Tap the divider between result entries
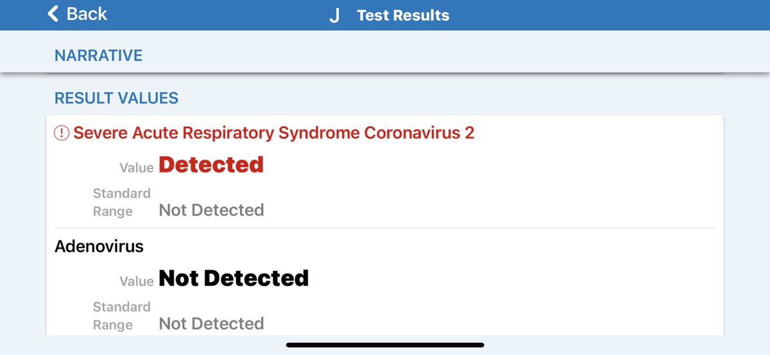The width and height of the screenshot is (770, 355). [x=385, y=228]
